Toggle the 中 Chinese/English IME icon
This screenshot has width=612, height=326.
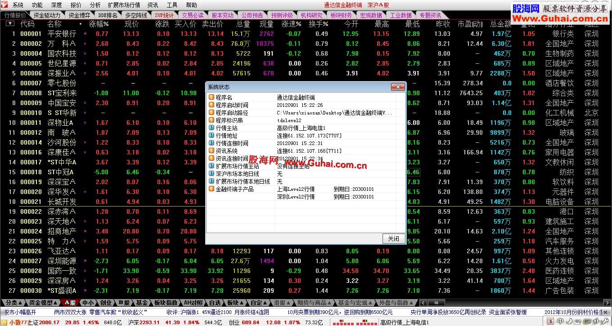[560, 321]
